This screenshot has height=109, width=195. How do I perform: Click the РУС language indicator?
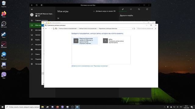tap(181, 107)
